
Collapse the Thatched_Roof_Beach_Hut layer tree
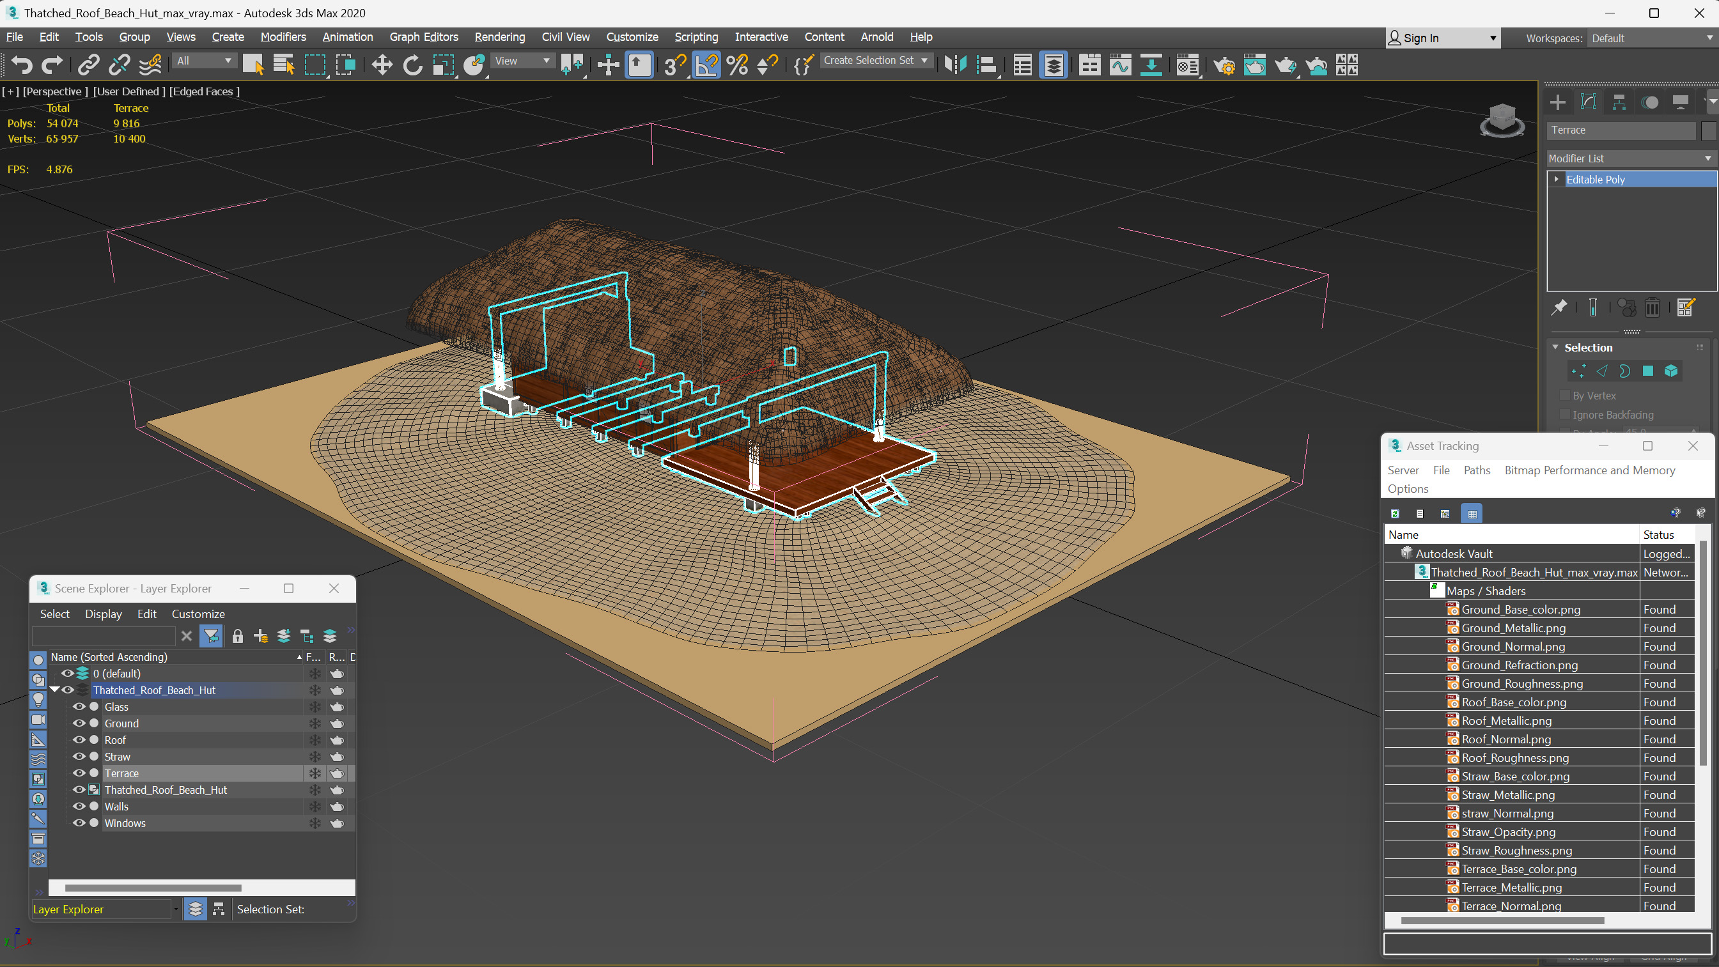point(55,690)
